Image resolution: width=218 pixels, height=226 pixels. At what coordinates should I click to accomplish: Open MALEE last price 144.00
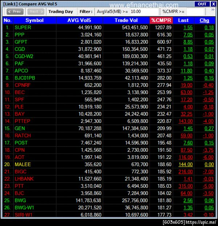[186, 164]
